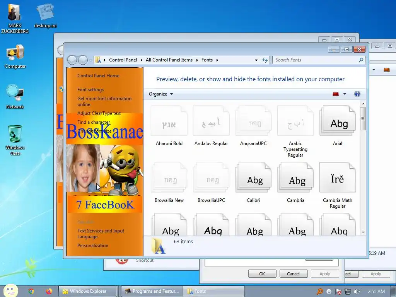Click the scrollbar down arrow in font list

(363, 232)
